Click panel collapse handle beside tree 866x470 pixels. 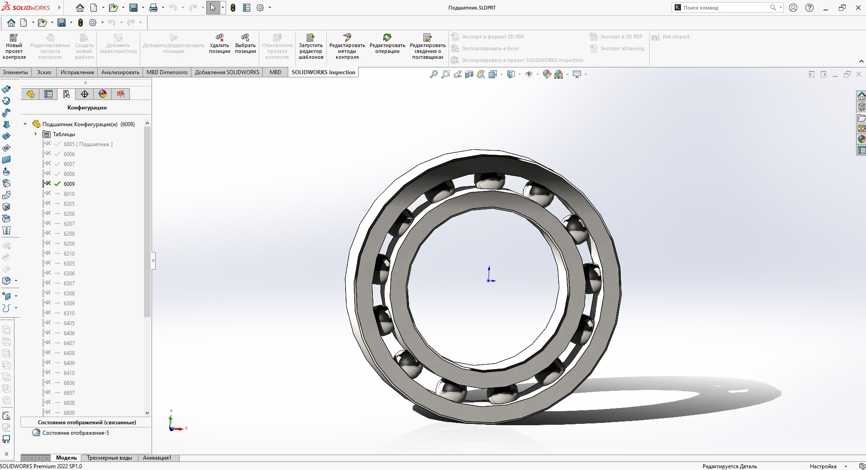pos(153,260)
